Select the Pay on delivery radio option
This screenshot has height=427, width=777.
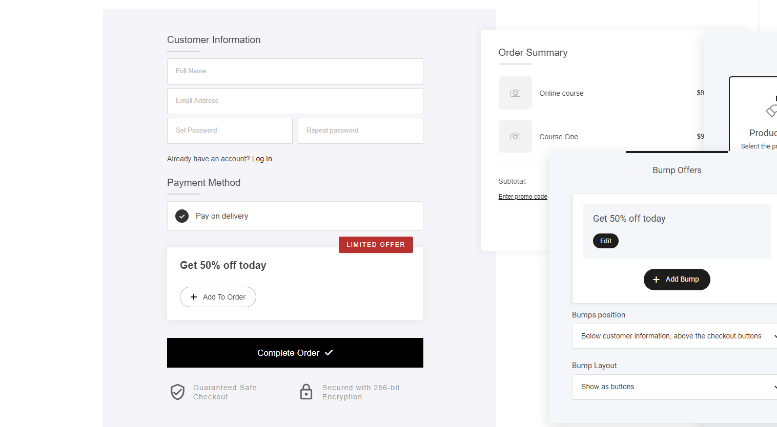click(182, 216)
